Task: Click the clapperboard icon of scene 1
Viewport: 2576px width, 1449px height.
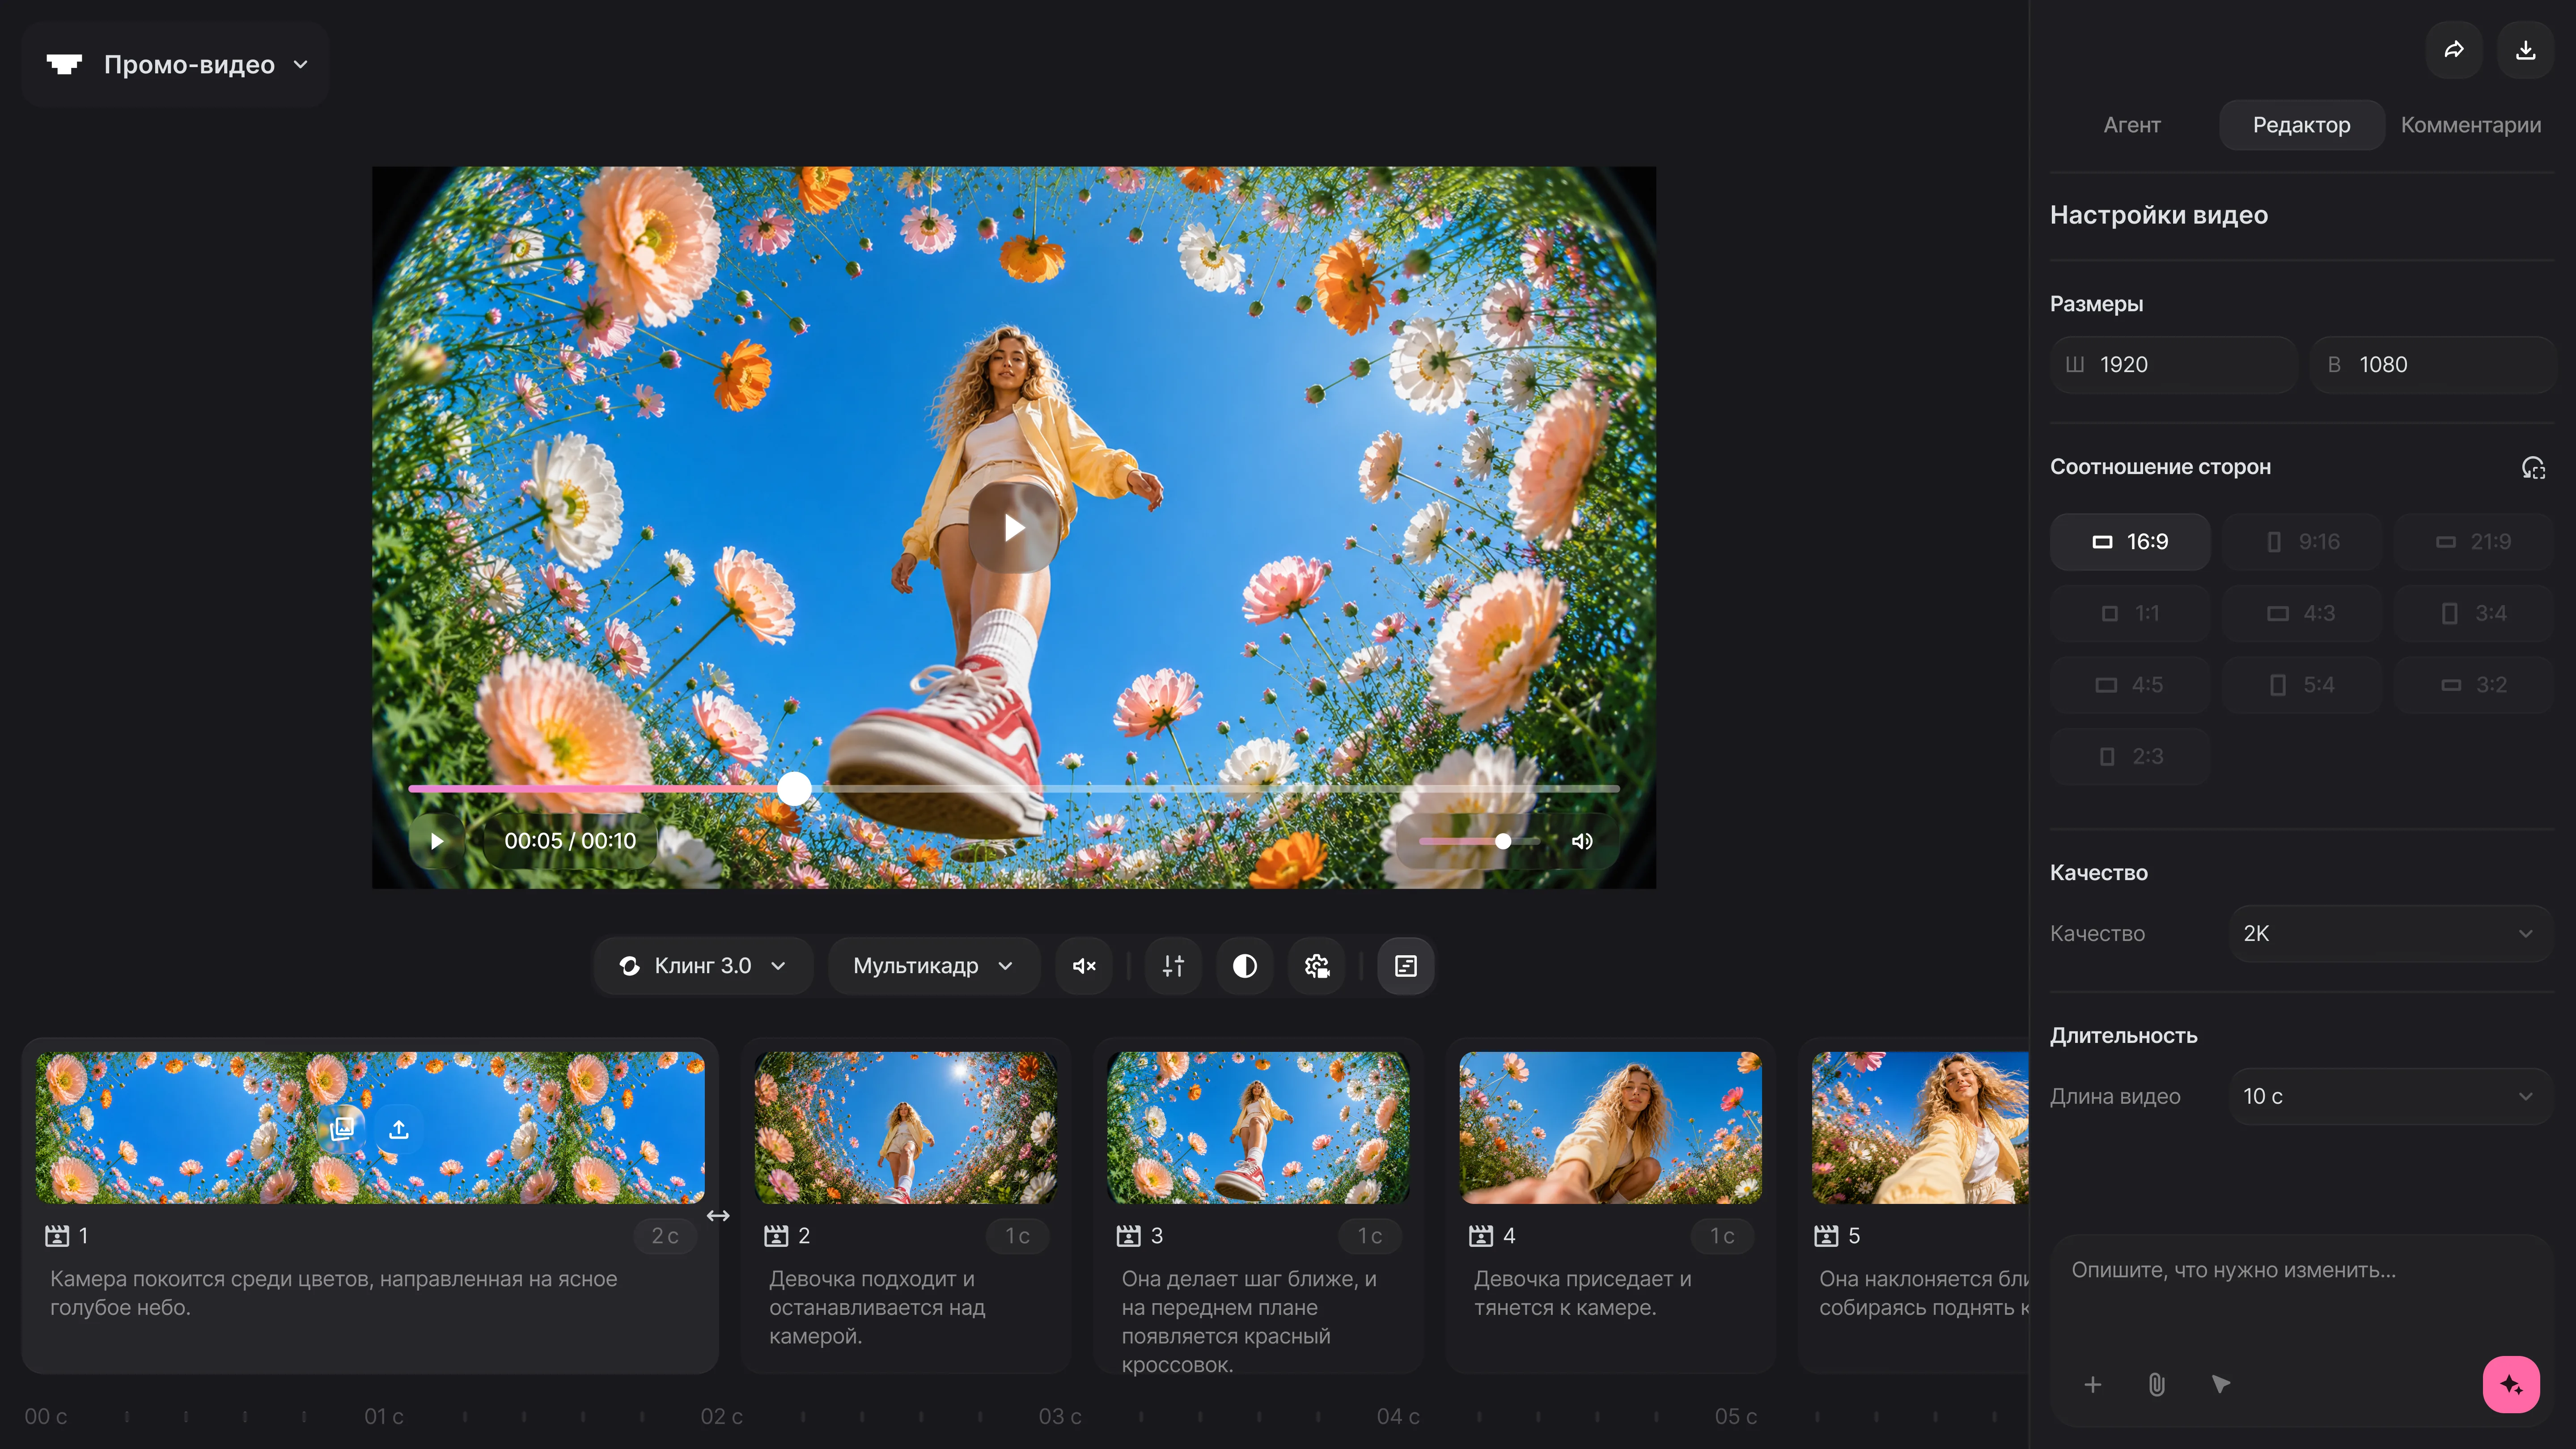Action: [x=57, y=1236]
